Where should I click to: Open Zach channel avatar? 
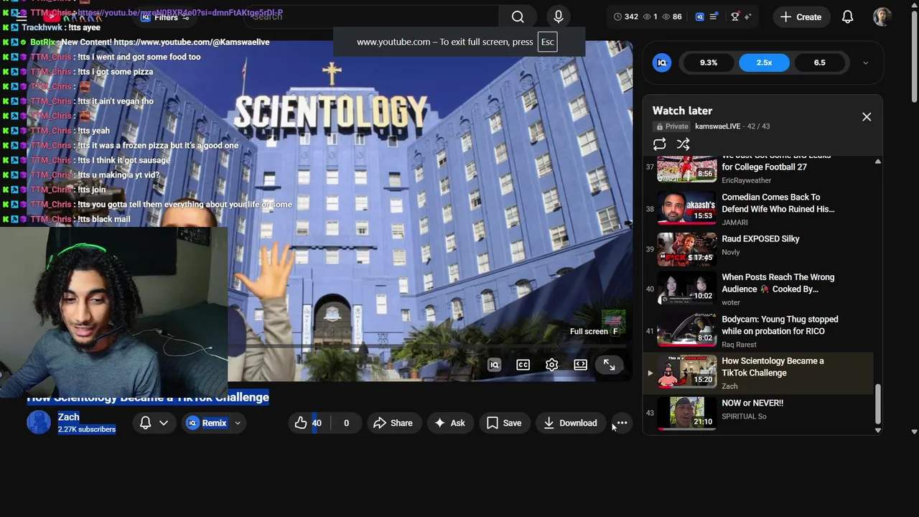coord(39,423)
